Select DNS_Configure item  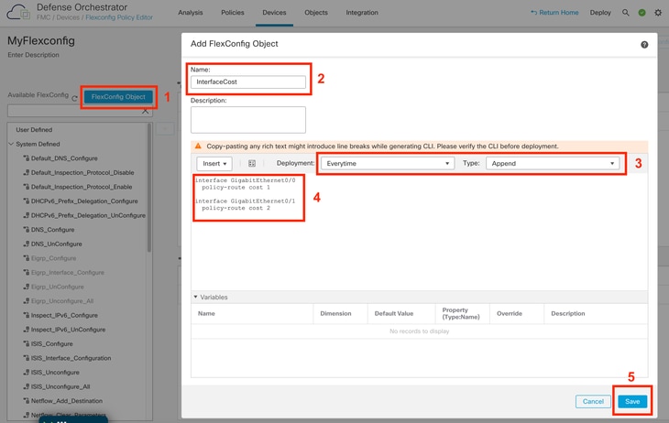52,230
